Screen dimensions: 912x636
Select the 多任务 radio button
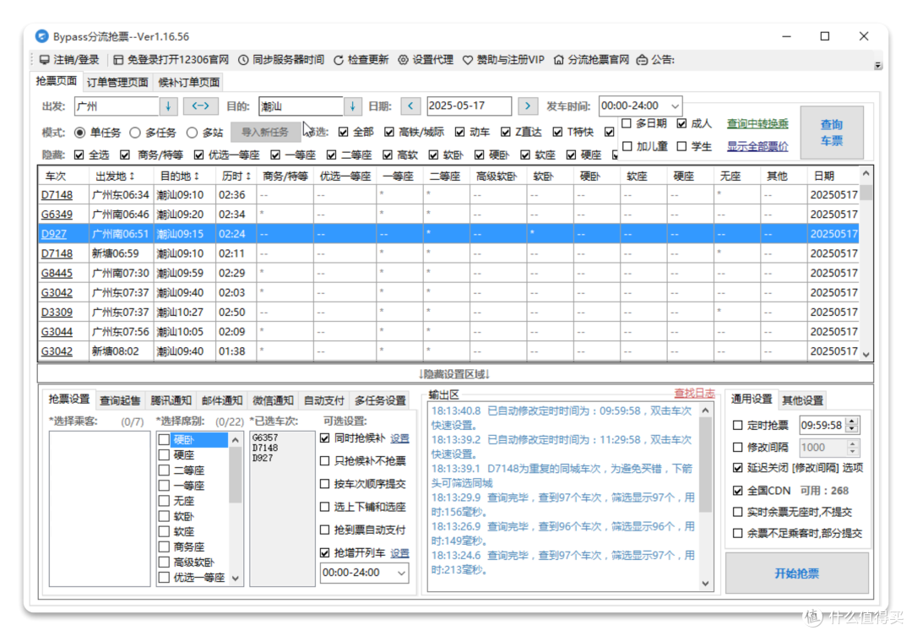tap(135, 133)
